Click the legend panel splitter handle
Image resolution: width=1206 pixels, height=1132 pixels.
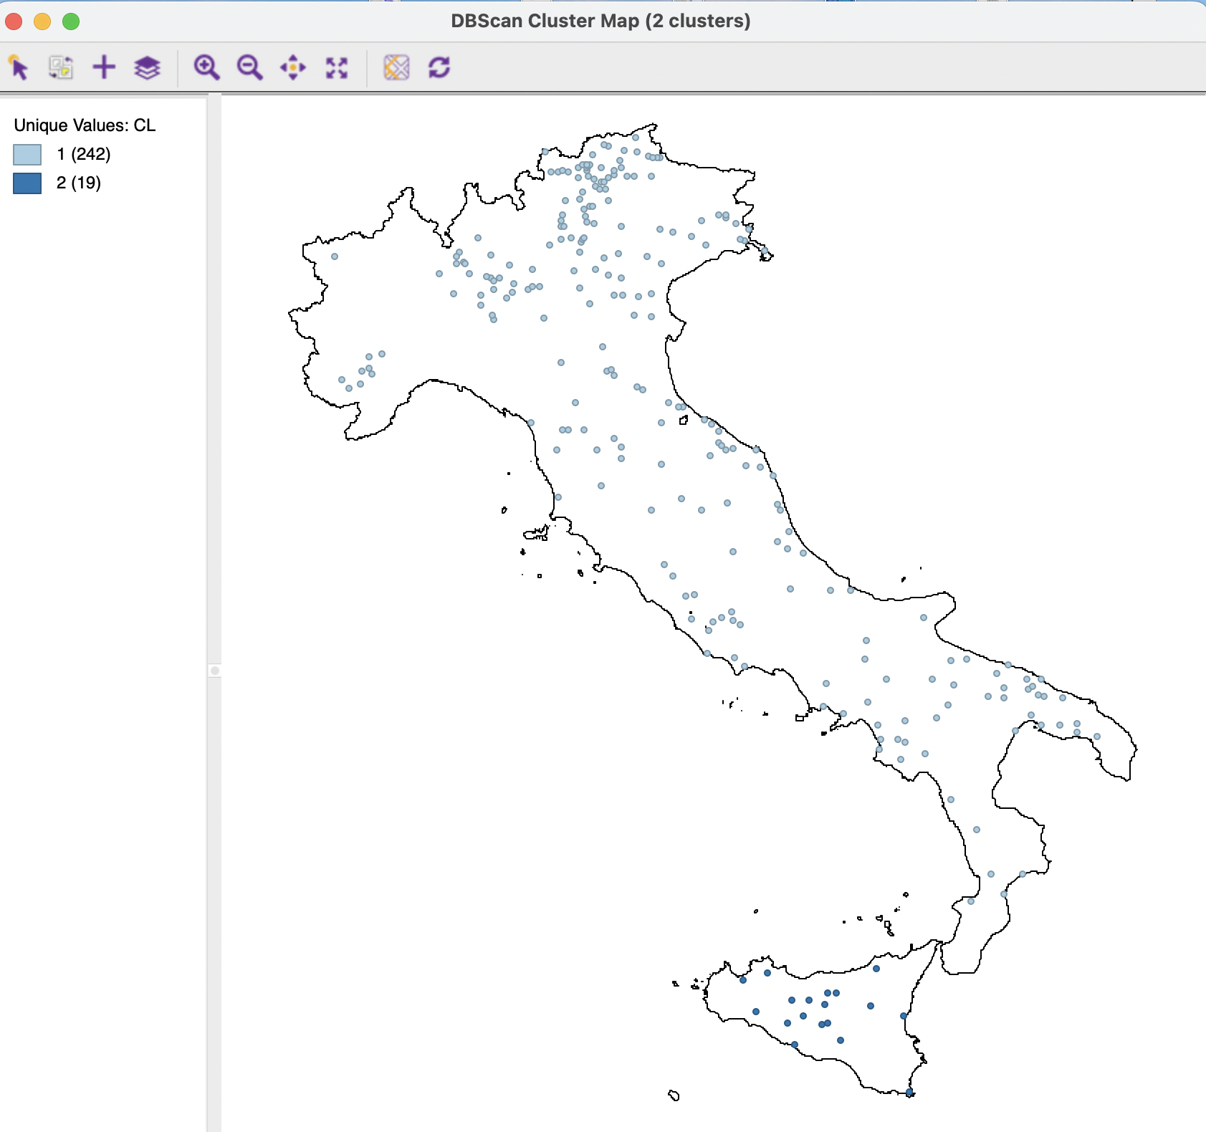coord(214,671)
